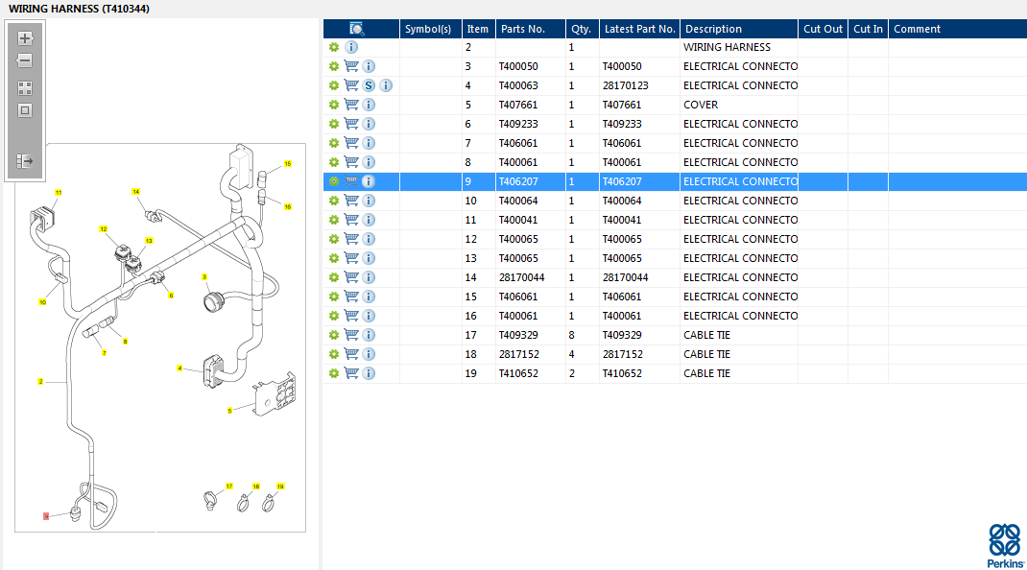Click callout label 2 in the diagram

[40, 381]
